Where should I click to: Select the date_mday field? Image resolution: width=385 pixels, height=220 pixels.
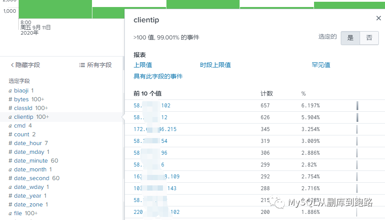[29, 152]
